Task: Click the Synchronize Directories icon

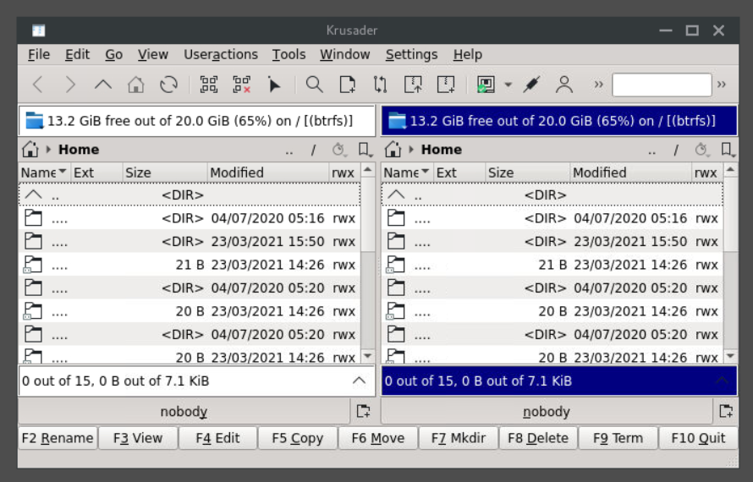Action: click(x=380, y=85)
